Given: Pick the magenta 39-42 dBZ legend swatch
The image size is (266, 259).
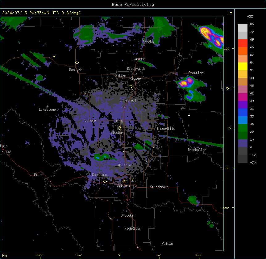Looking at the screenshot, I should pyautogui.click(x=243, y=97).
